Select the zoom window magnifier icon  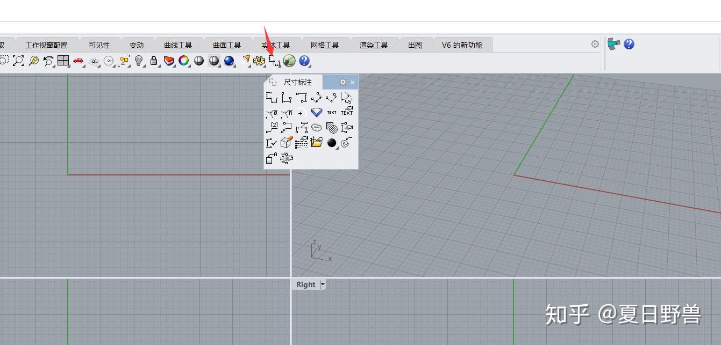point(18,61)
